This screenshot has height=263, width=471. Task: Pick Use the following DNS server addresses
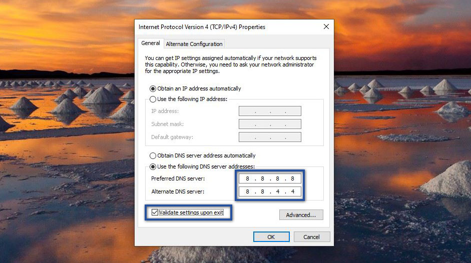click(x=153, y=166)
